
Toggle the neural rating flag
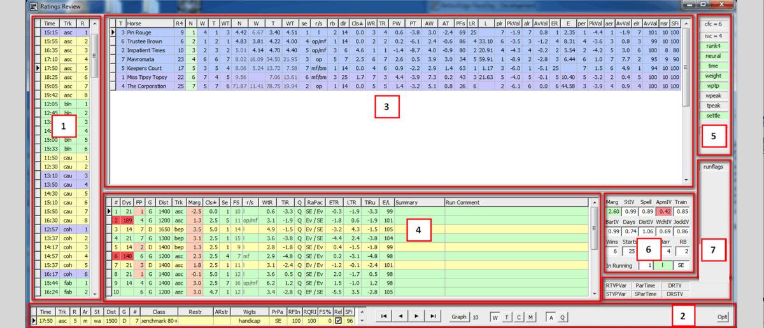(x=712, y=55)
